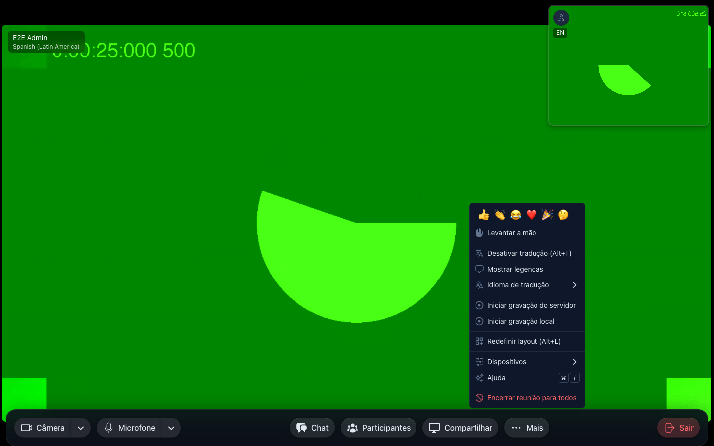This screenshot has width=714, height=446.
Task: Open microphone options dropdown arrow
Action: [x=171, y=428]
